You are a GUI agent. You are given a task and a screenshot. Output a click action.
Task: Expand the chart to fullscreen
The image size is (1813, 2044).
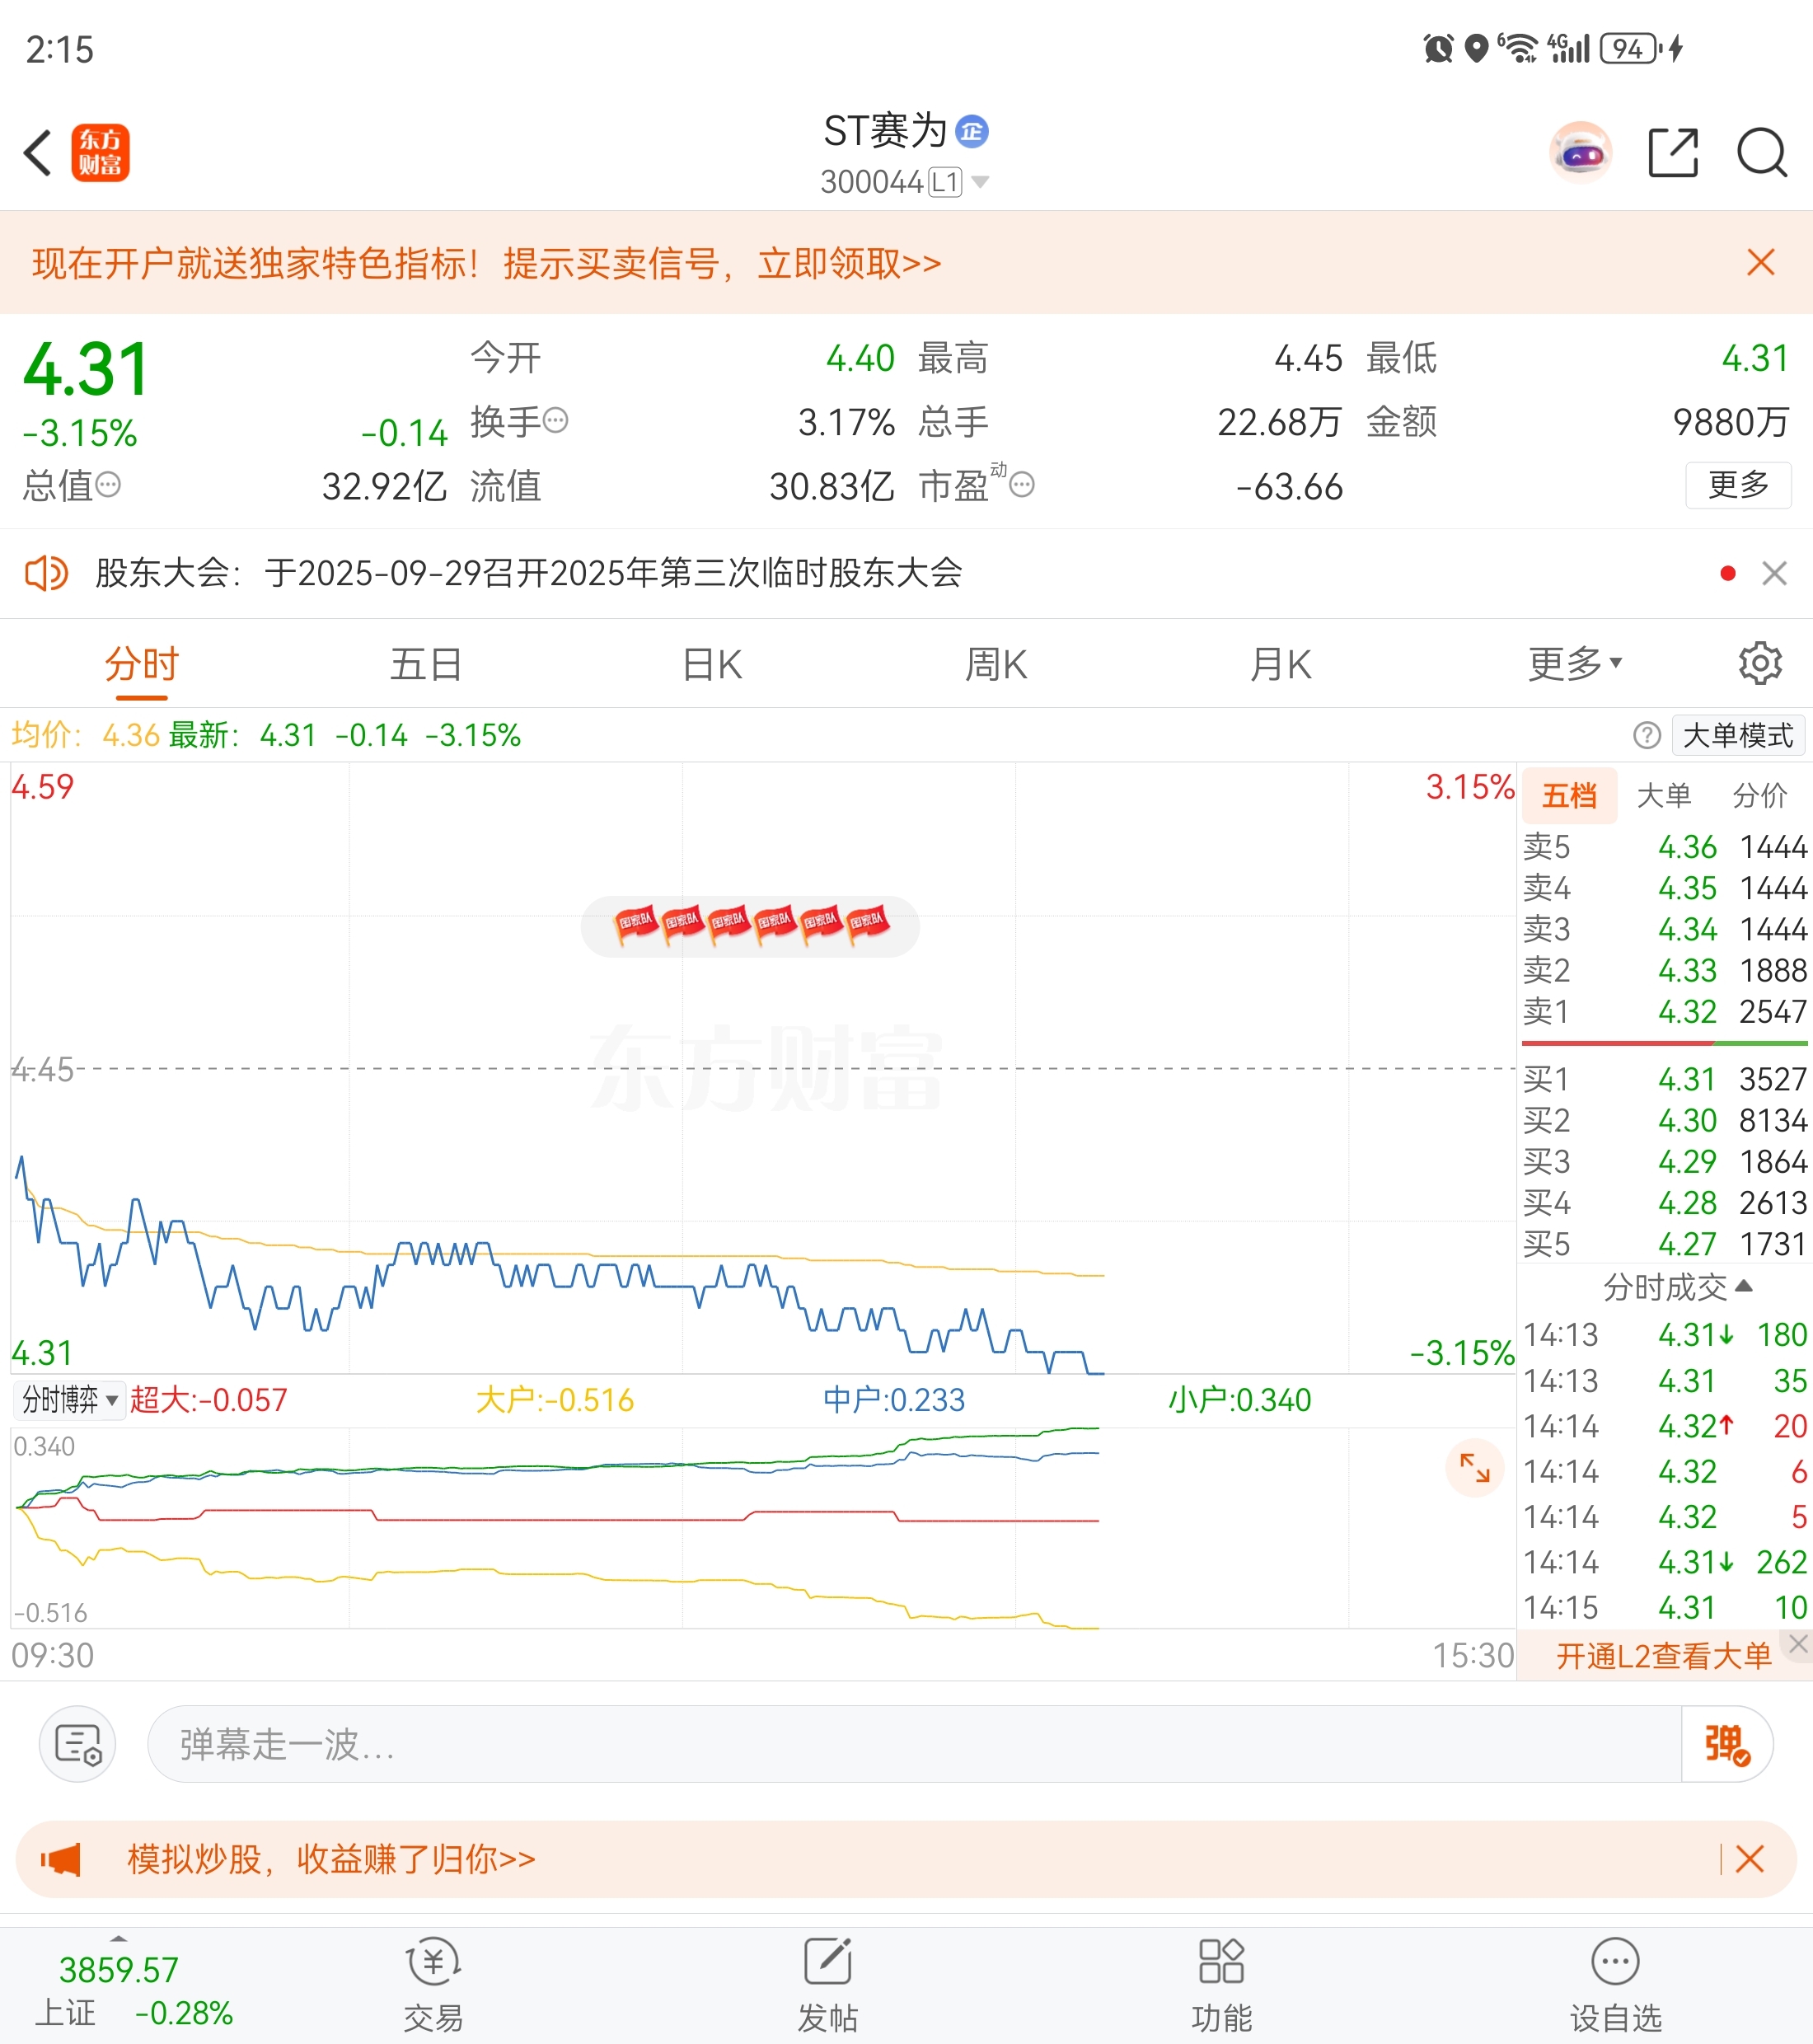coord(1475,1468)
